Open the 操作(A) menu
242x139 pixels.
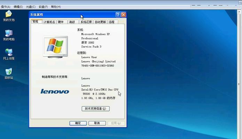pos(6,7)
